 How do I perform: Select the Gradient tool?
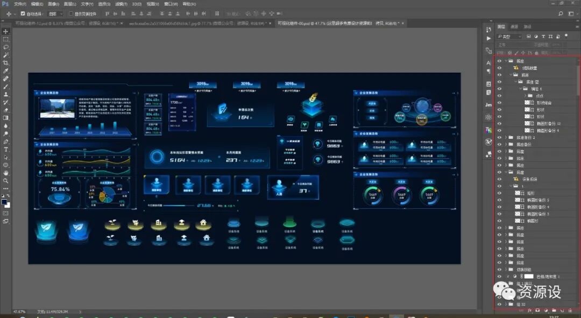[x=5, y=118]
